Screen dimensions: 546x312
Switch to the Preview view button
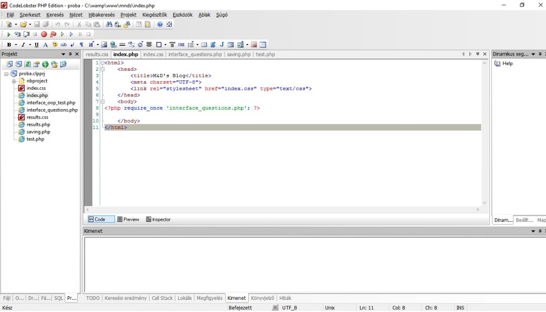tap(129, 220)
